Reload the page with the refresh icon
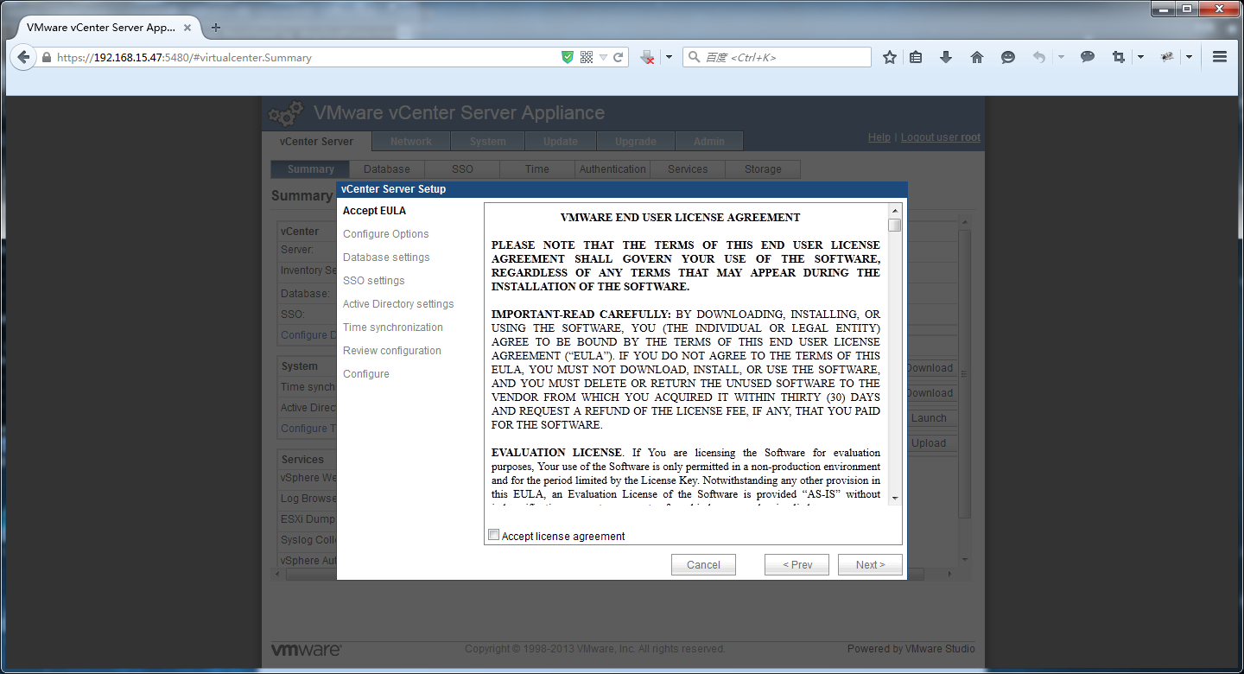1244x674 pixels. coord(619,57)
